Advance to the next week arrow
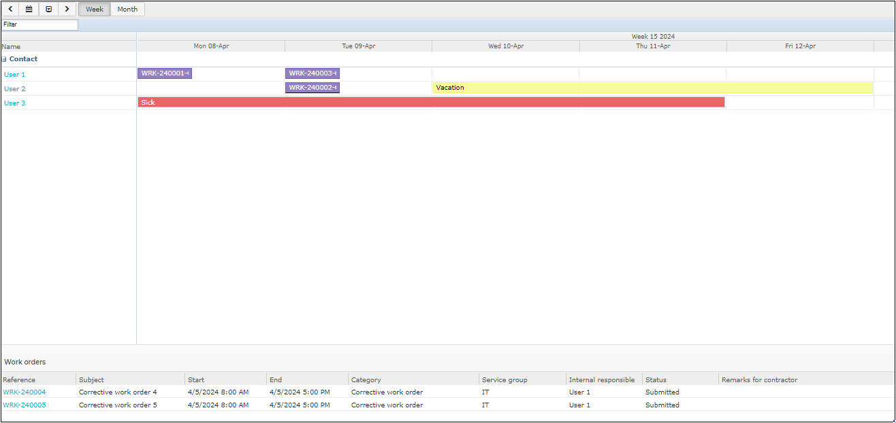The width and height of the screenshot is (896, 423). click(x=67, y=10)
